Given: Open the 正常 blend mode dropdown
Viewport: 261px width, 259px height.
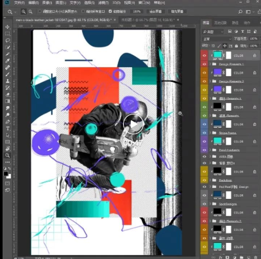Looking at the screenshot, I should click(x=217, y=39).
